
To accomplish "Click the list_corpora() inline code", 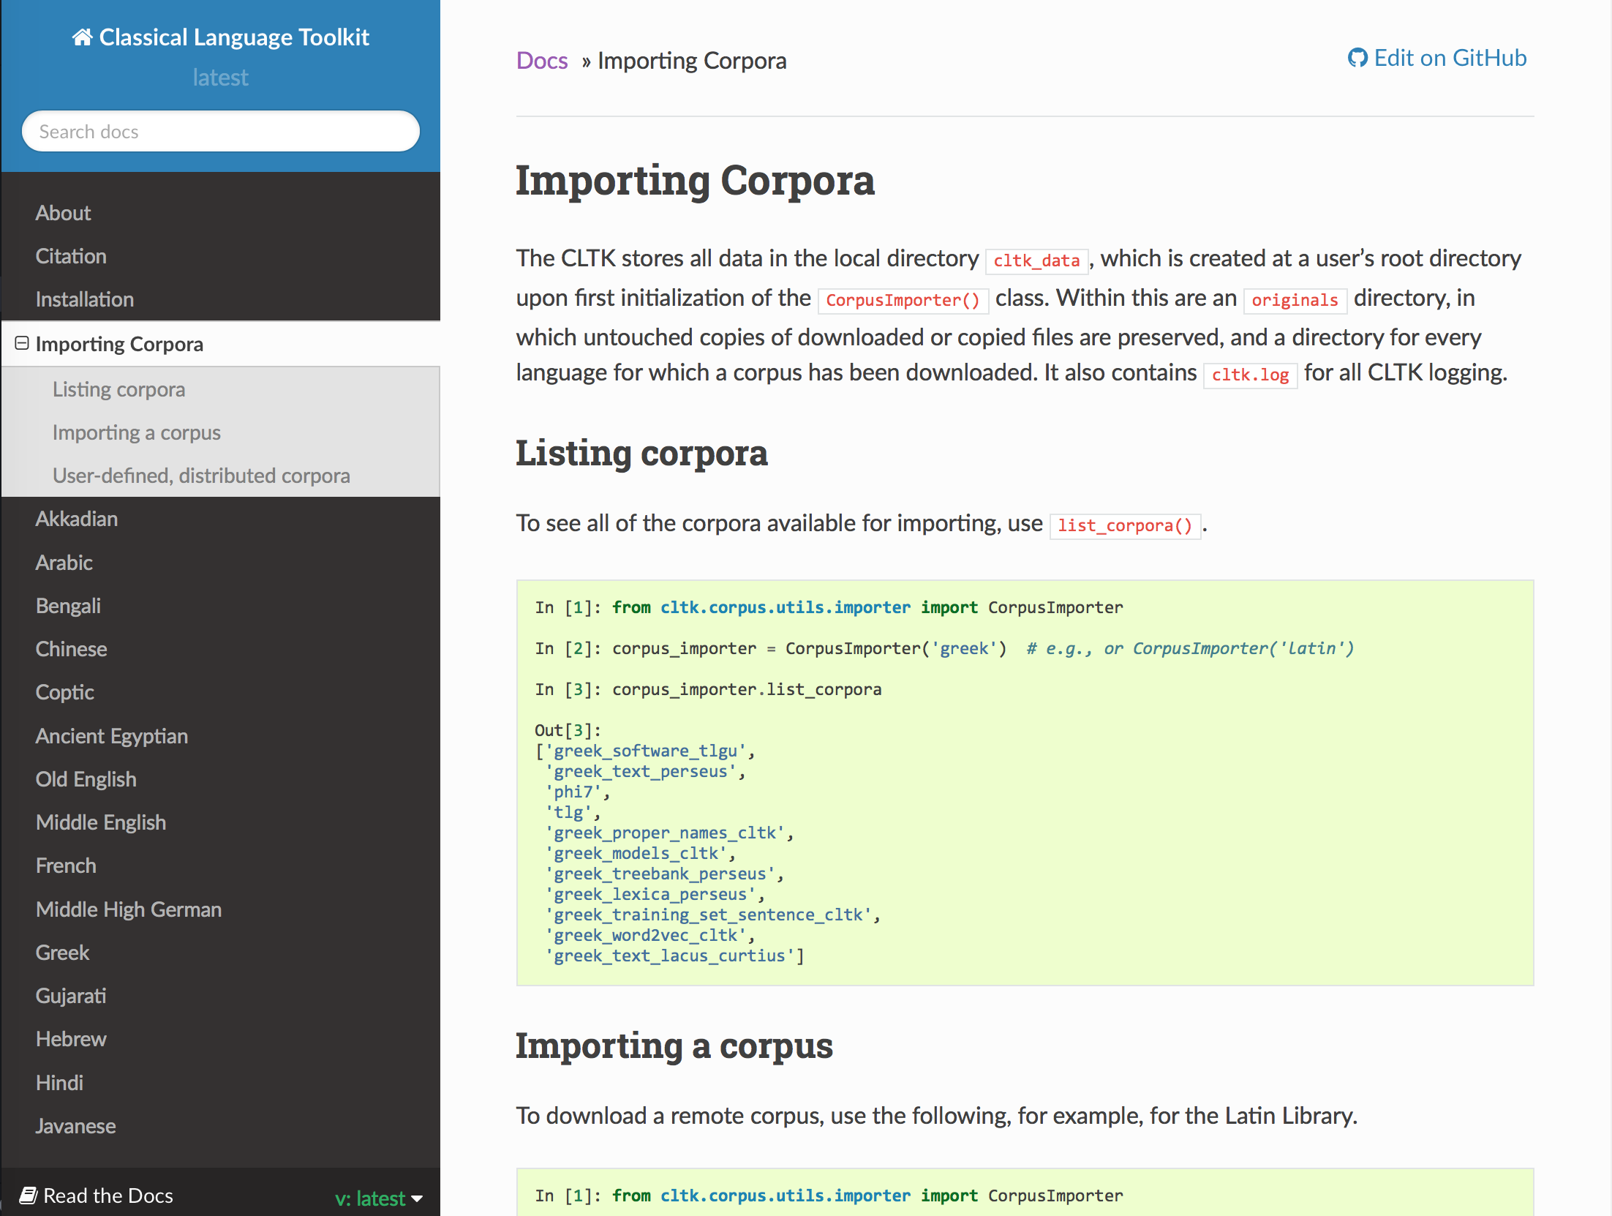I will [x=1125, y=525].
